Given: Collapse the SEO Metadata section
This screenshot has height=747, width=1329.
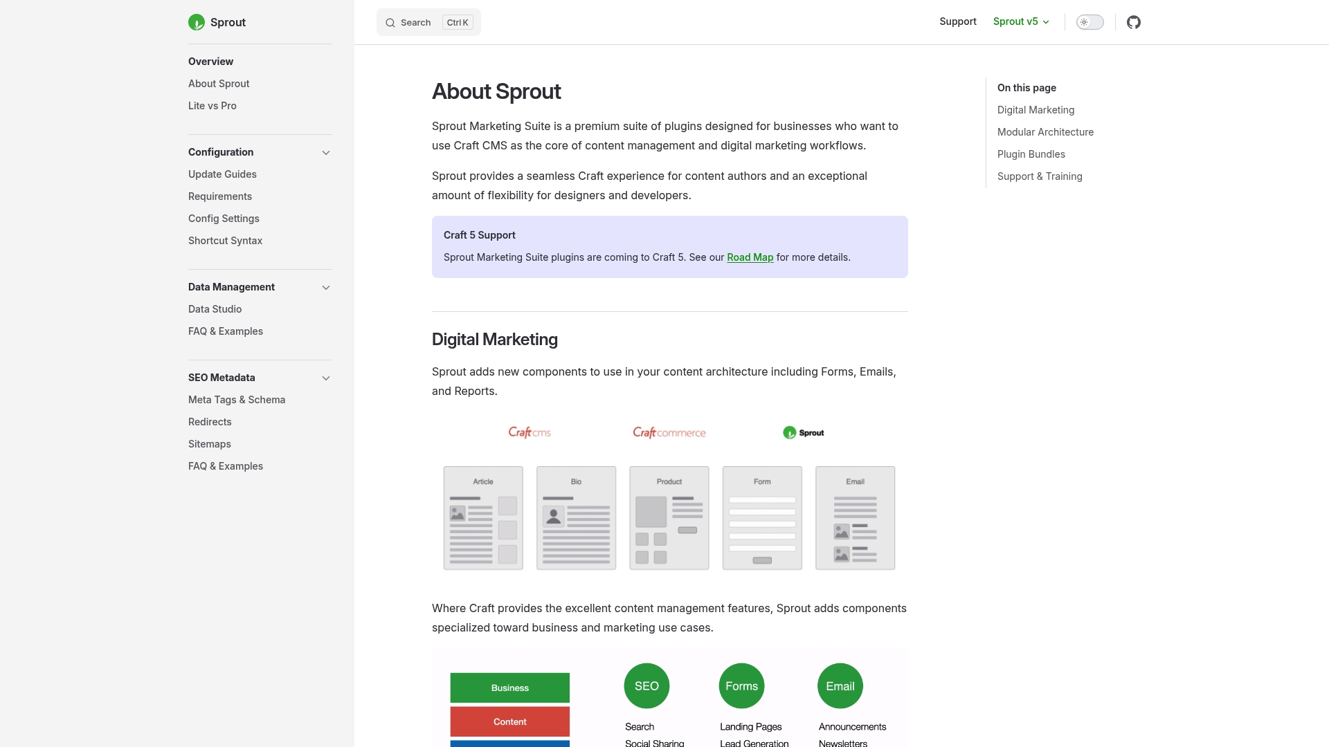Looking at the screenshot, I should (x=326, y=378).
